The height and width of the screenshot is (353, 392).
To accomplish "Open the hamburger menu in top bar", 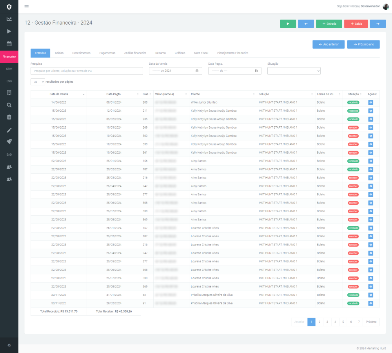I will (x=26, y=7).
